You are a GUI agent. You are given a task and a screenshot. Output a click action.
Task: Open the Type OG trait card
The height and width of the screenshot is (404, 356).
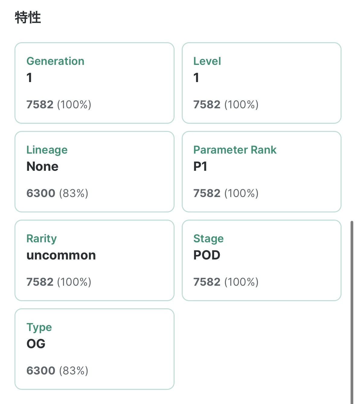click(95, 349)
